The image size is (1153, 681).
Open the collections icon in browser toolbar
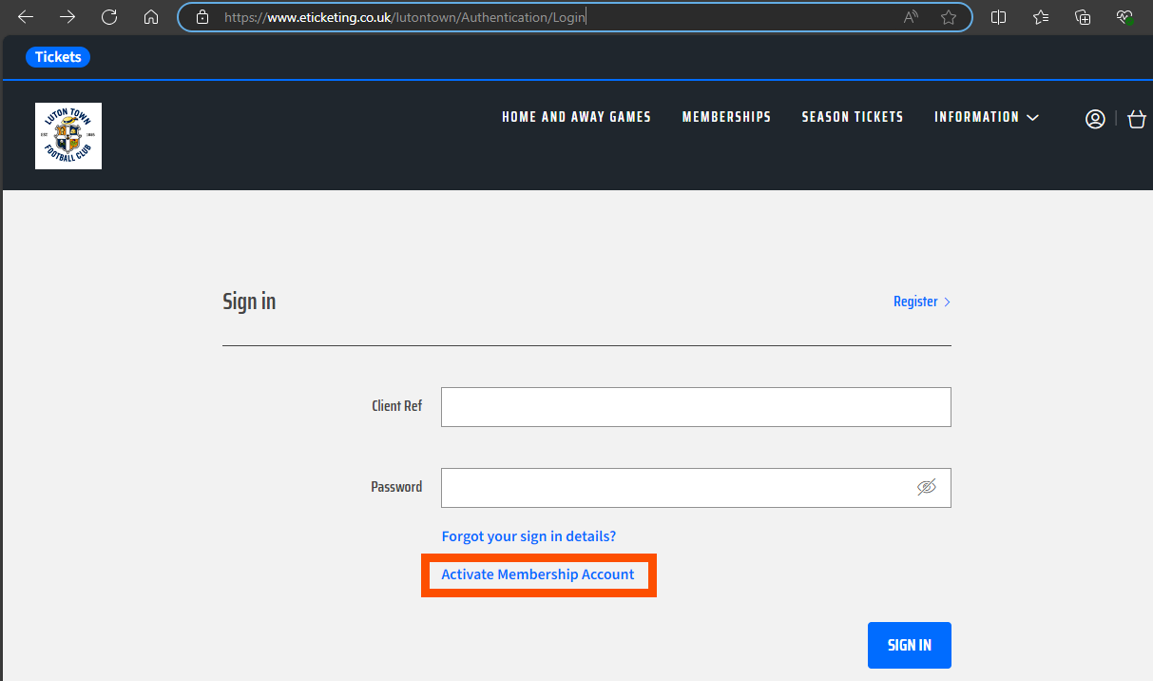tap(1083, 16)
